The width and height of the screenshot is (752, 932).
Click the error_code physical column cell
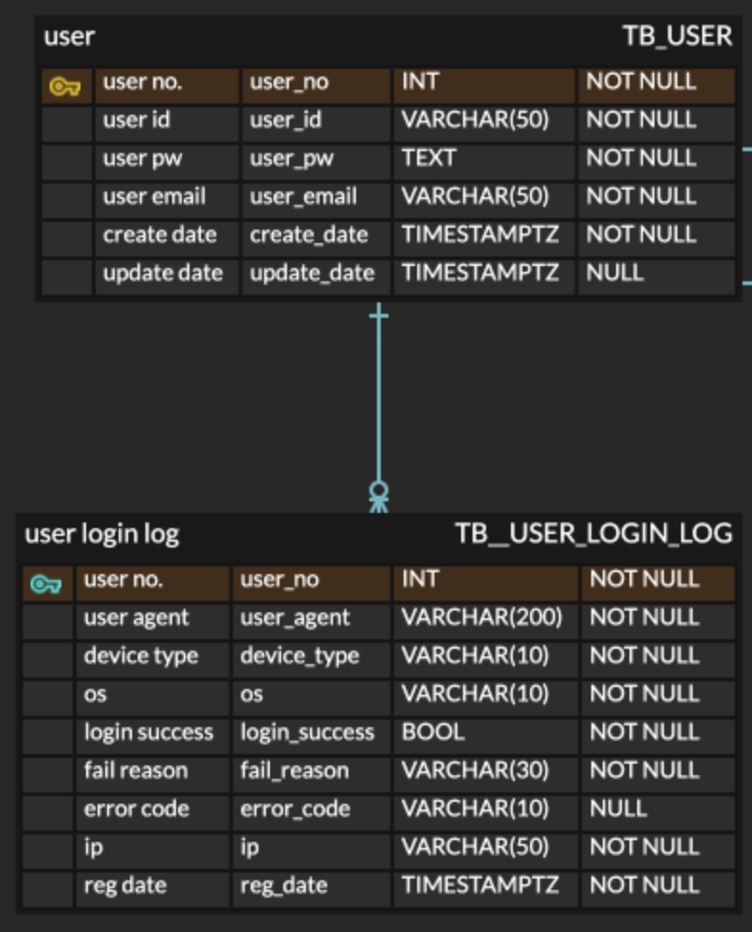312,813
